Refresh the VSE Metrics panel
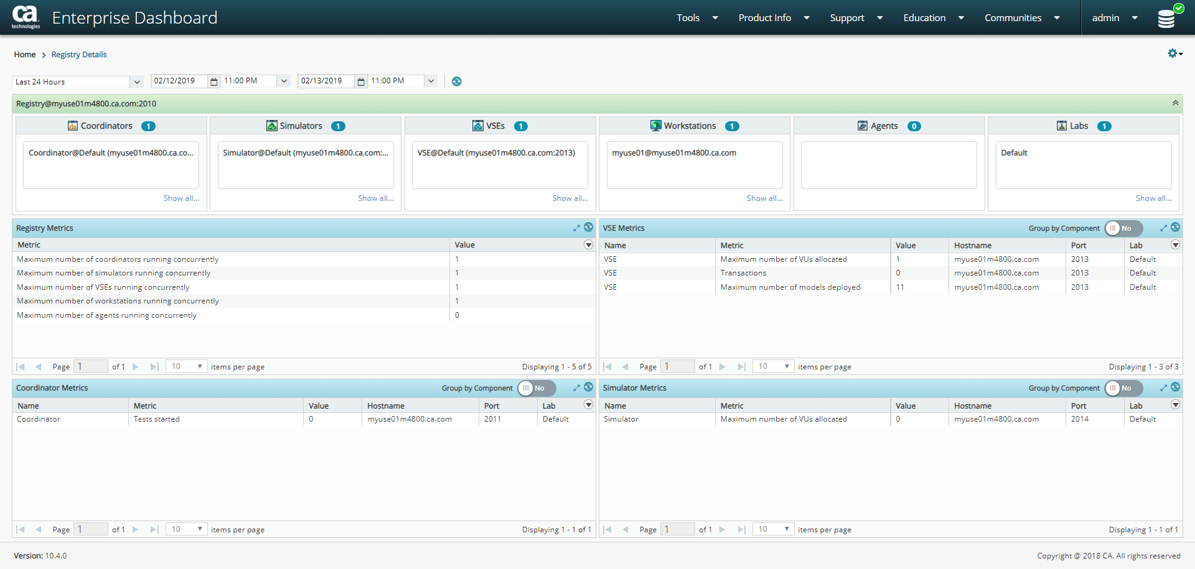The width and height of the screenshot is (1195, 569). click(1175, 228)
